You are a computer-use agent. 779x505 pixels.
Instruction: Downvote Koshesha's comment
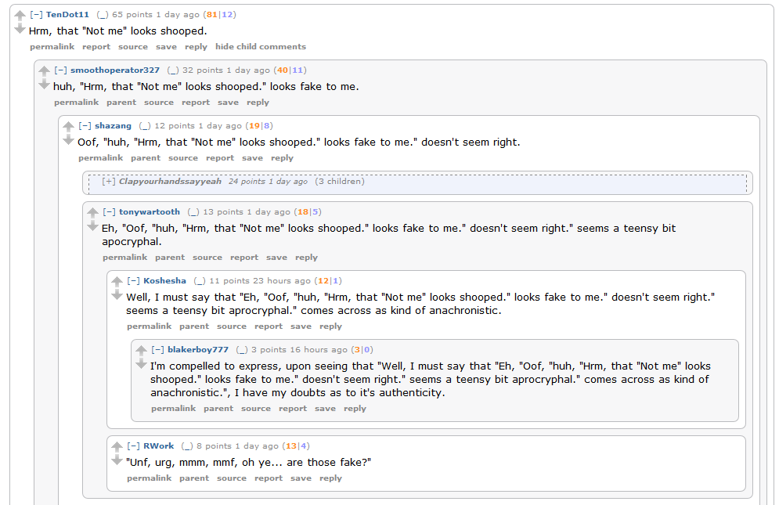[117, 295]
